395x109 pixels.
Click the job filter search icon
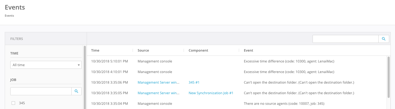pyautogui.click(x=76, y=91)
